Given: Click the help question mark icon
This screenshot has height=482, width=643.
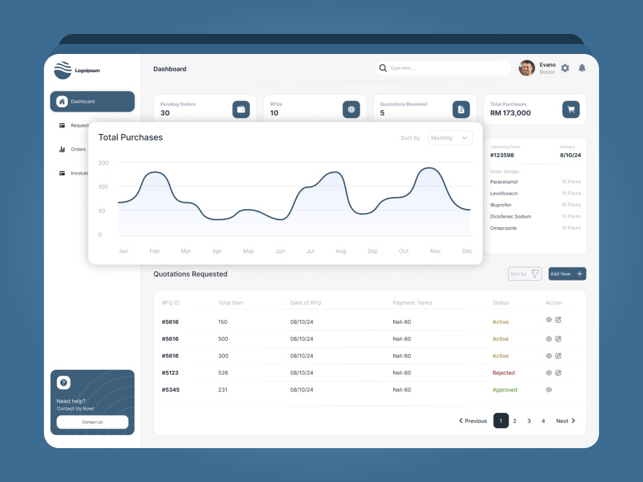Looking at the screenshot, I should point(63,382).
